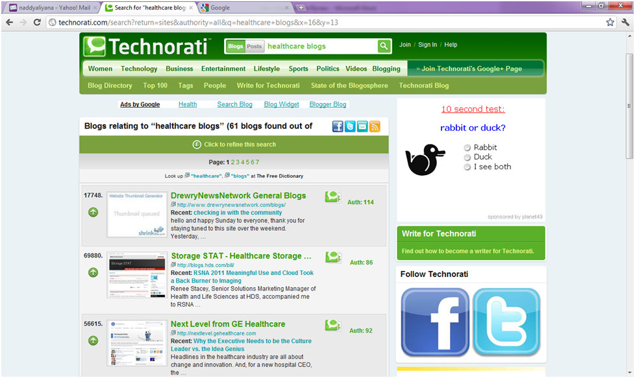Click the green search magnifier button
The image size is (635, 378).
pyautogui.click(x=384, y=46)
